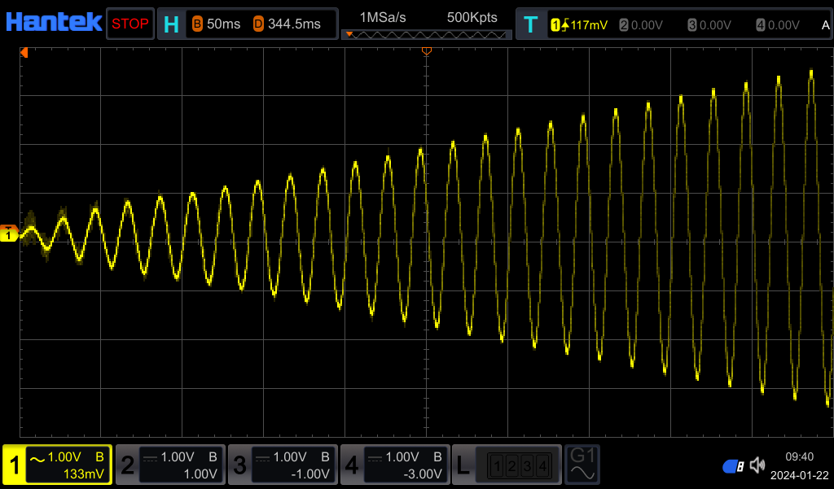
Task: Click the waveform memory overview bar
Action: click(x=427, y=35)
